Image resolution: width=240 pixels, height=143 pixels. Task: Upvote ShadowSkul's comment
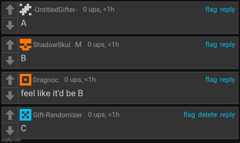click(x=10, y=45)
